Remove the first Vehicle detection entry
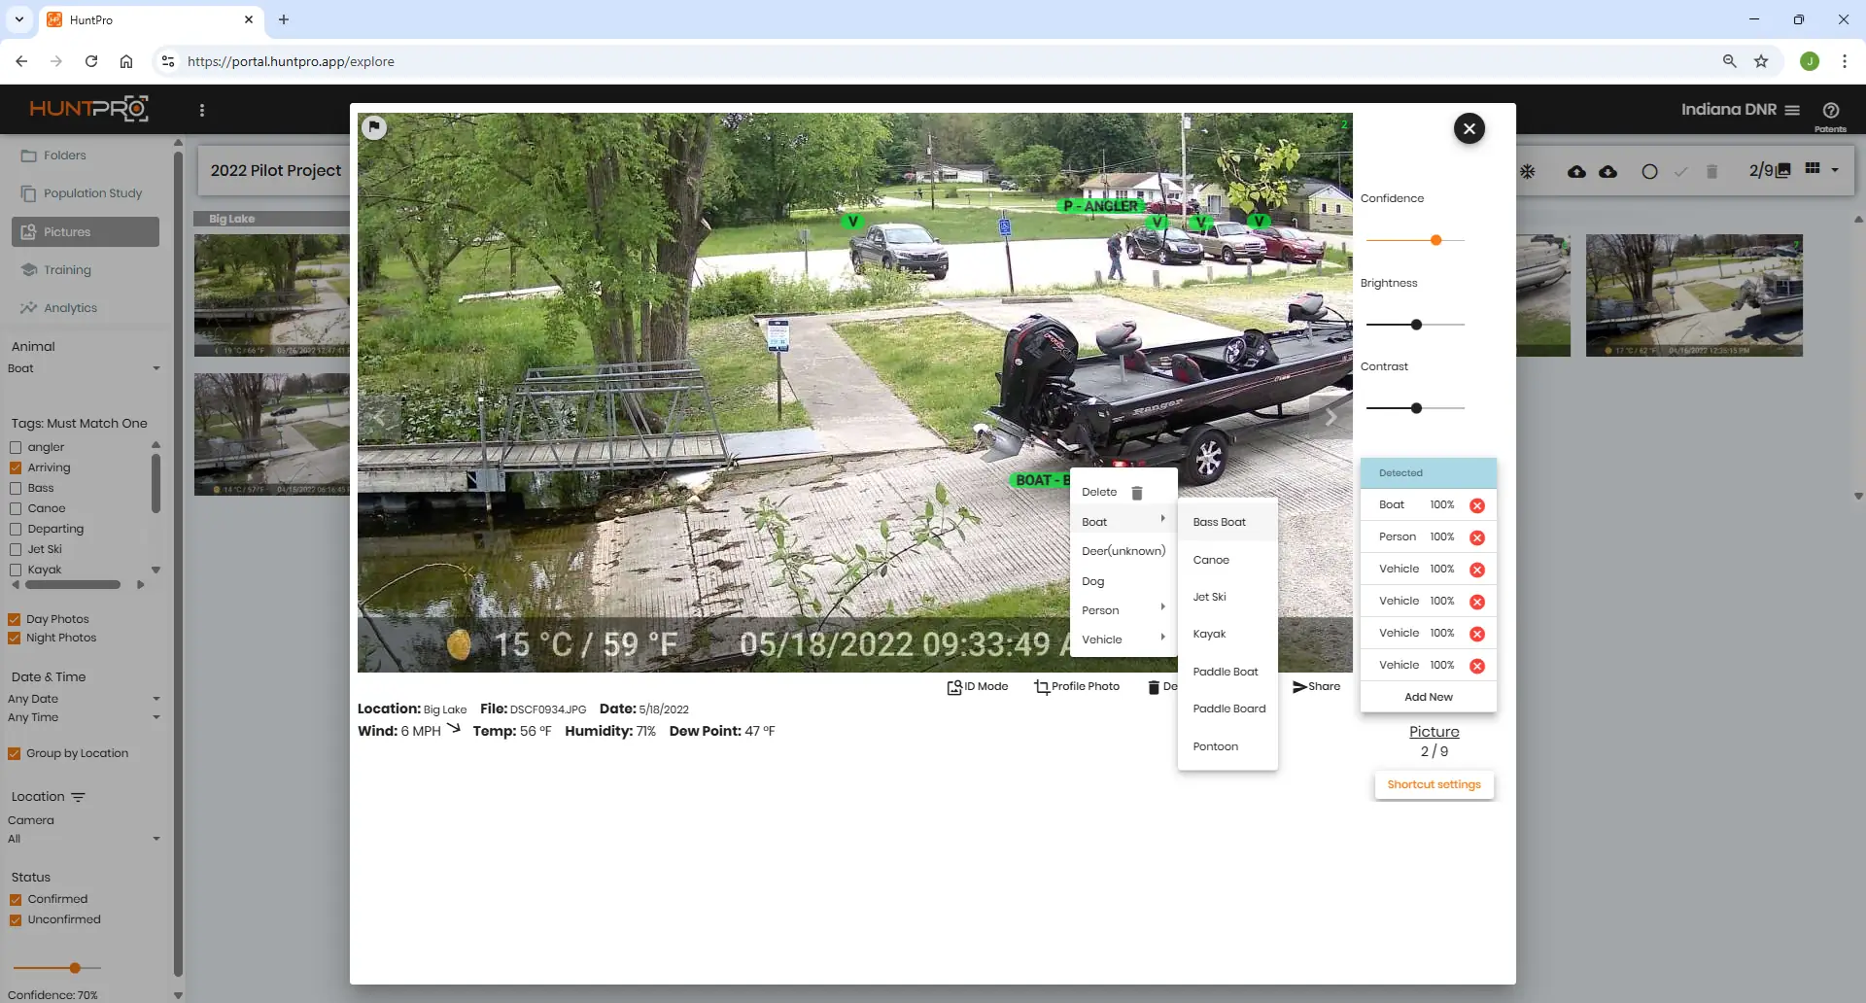This screenshot has height=1003, width=1866. [1476, 570]
